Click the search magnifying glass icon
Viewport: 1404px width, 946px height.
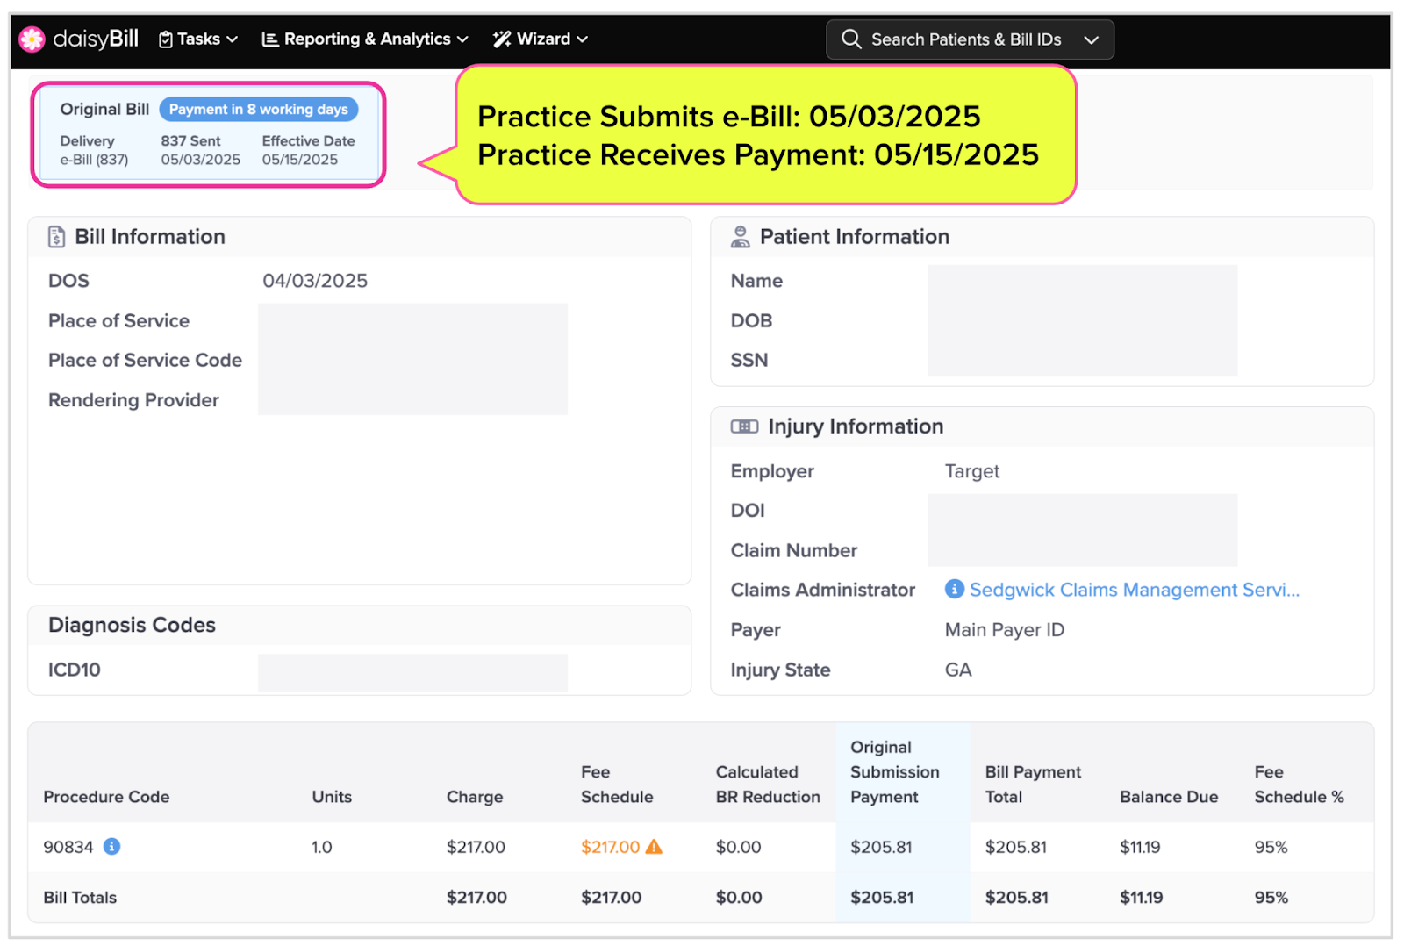tap(851, 39)
